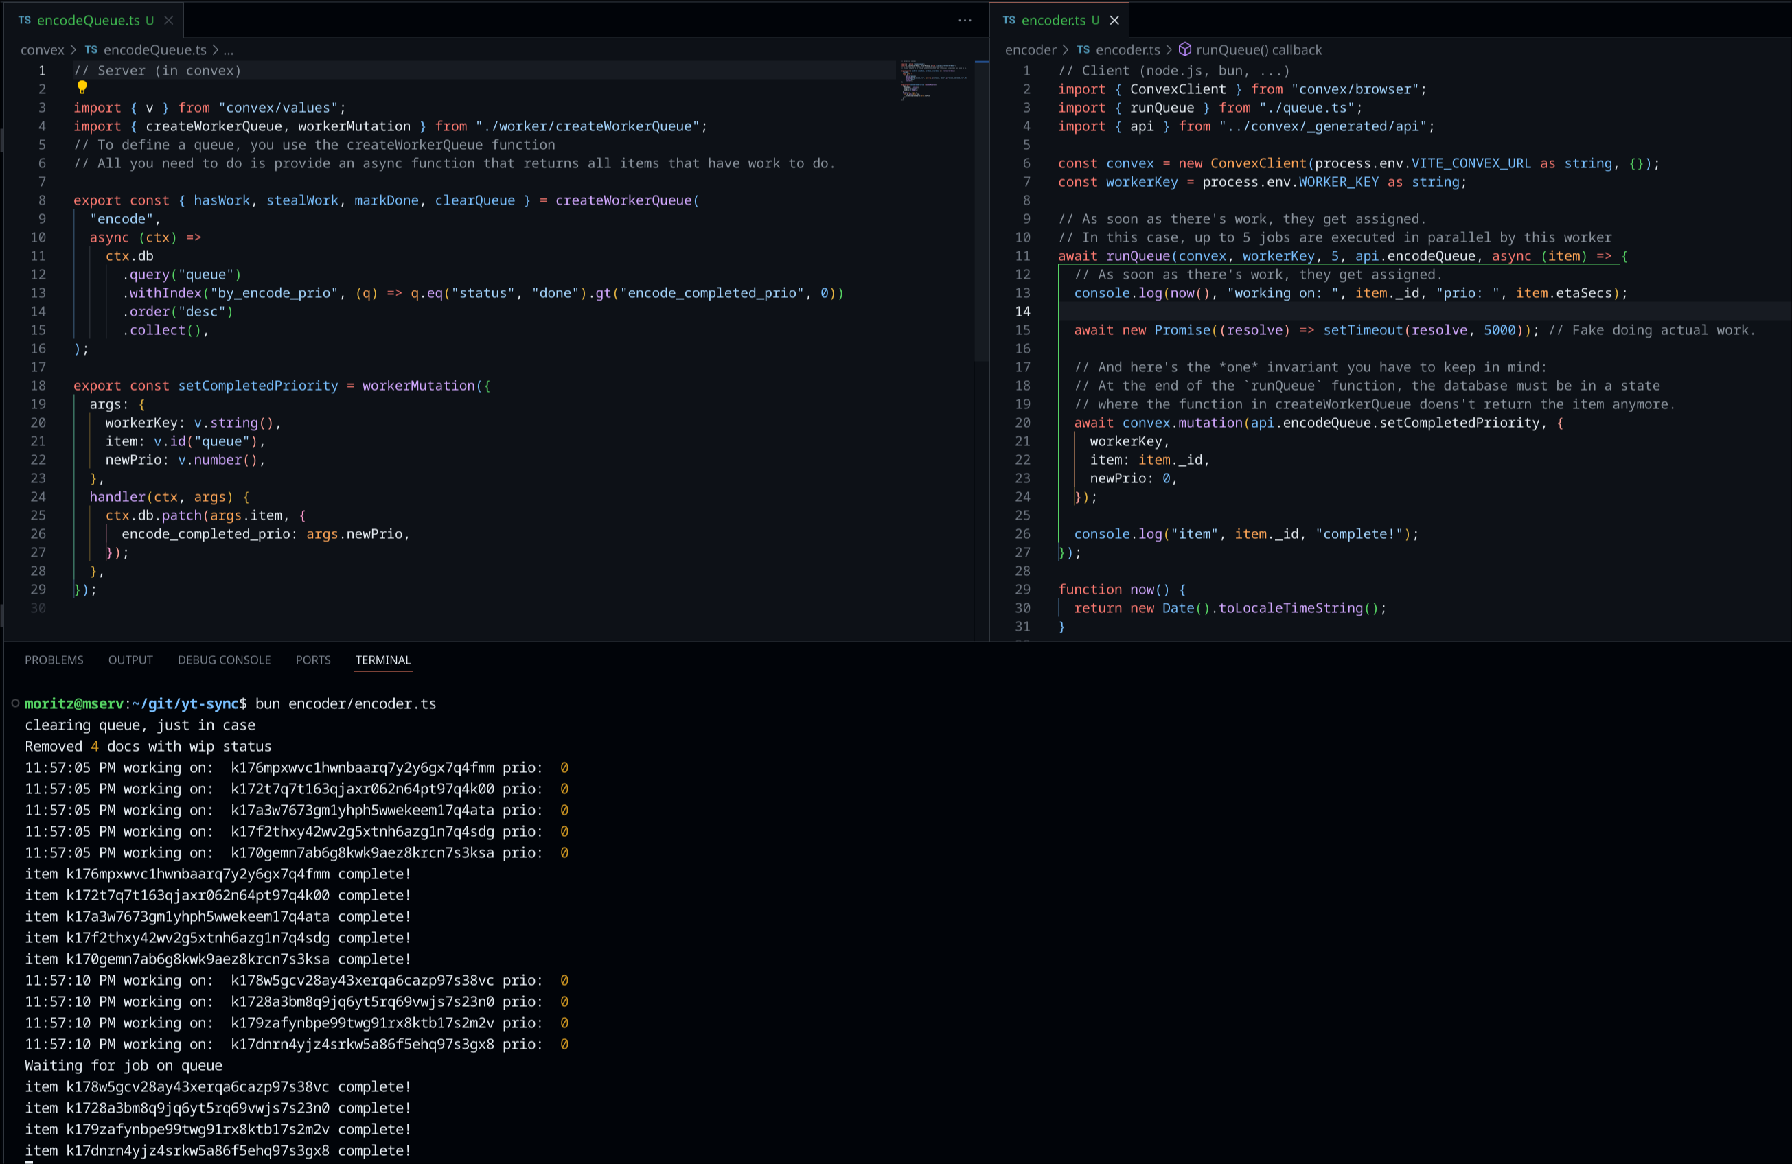Click the lightbulb quick-fix icon on line 2

point(82,88)
